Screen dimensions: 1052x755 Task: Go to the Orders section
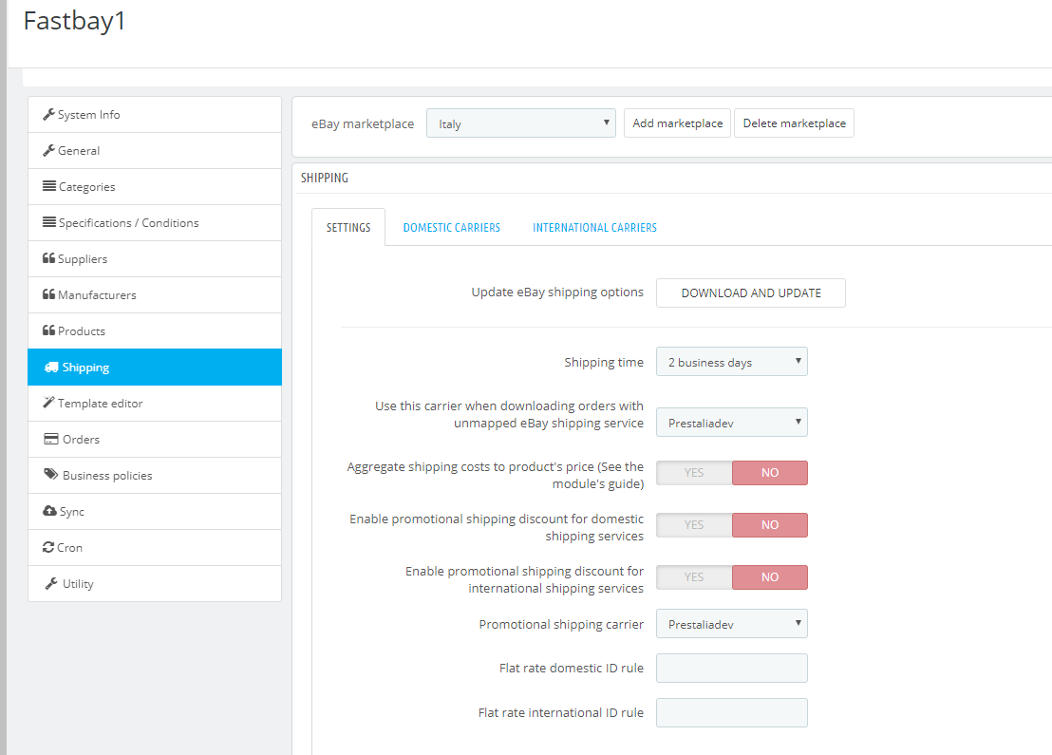pos(155,440)
